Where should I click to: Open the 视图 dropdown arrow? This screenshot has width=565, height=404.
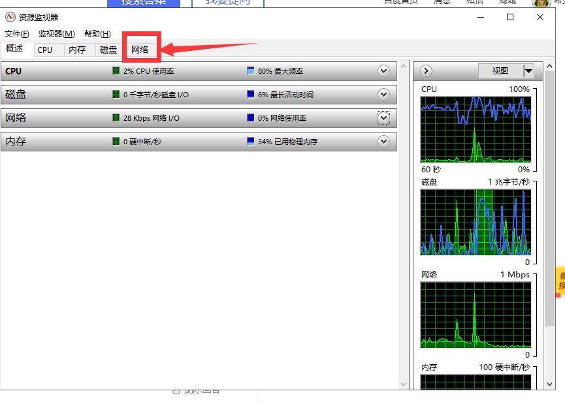coord(528,71)
